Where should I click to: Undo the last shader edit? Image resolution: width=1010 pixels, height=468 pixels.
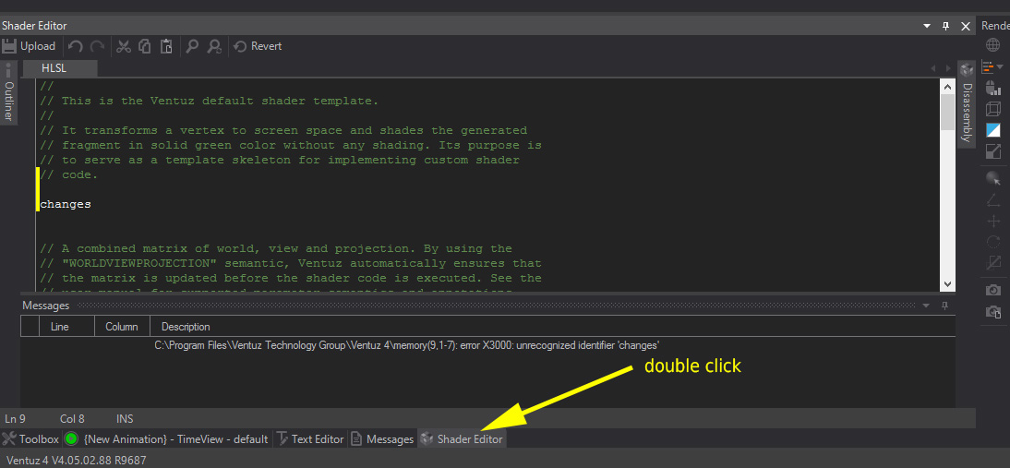coord(76,46)
